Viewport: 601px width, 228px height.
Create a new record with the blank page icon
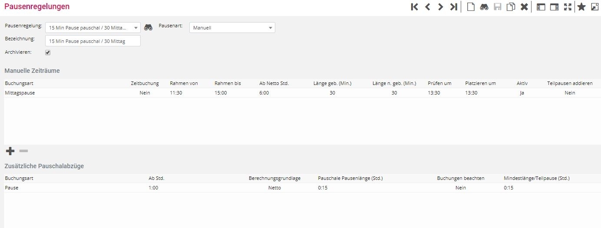pos(470,7)
